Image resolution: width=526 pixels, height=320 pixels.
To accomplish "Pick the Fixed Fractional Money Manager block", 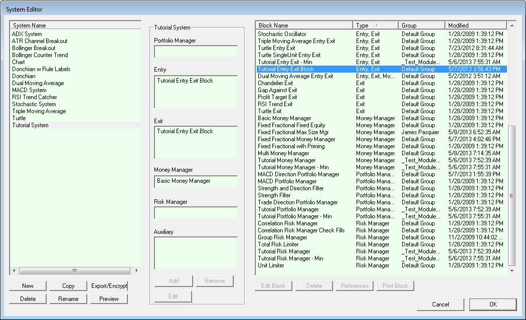I will pos(296,139).
